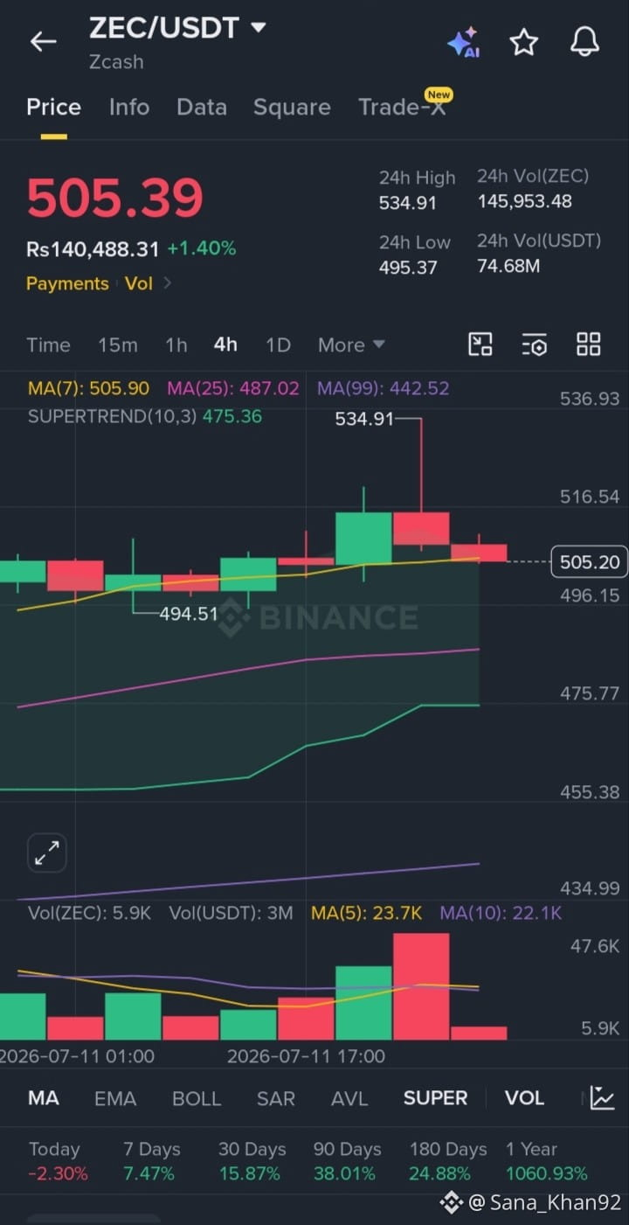Tap the current price label 505.20
Screen dimensions: 629x1225
click(x=590, y=561)
